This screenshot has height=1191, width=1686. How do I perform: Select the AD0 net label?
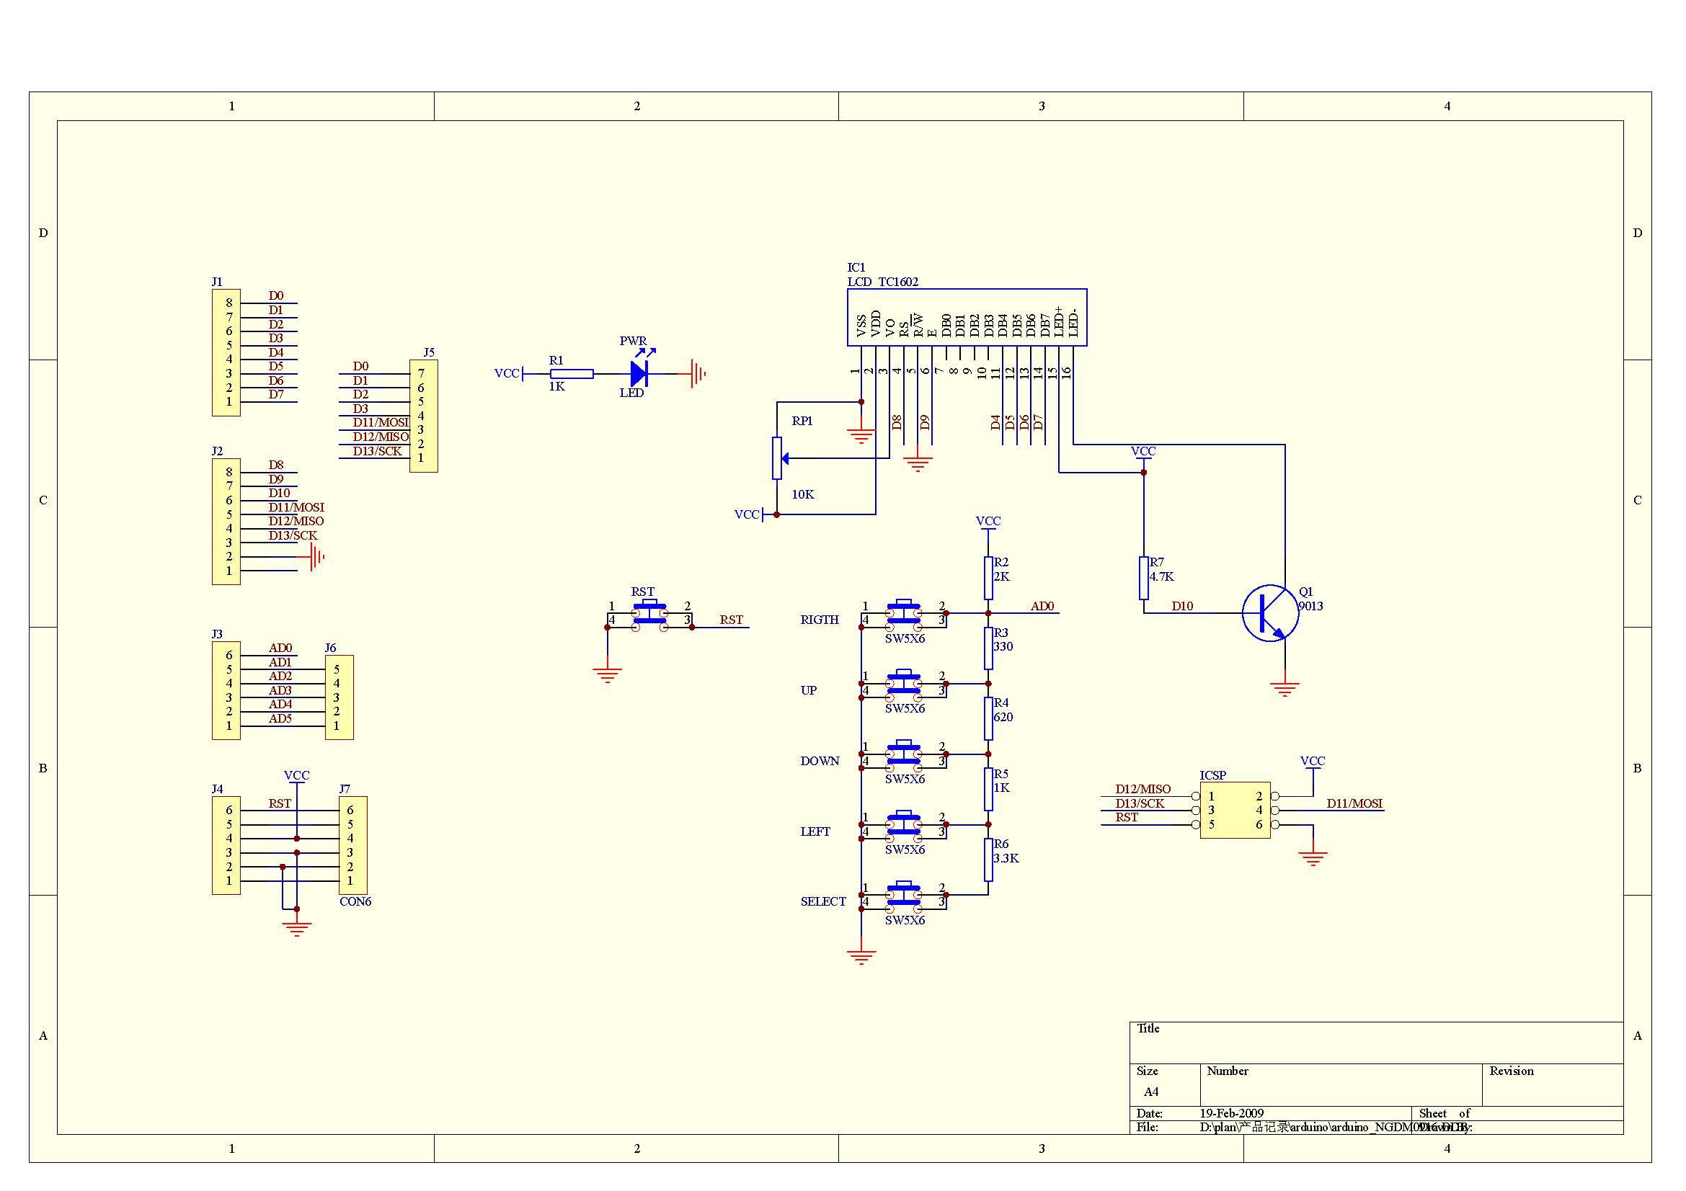coord(1042,606)
